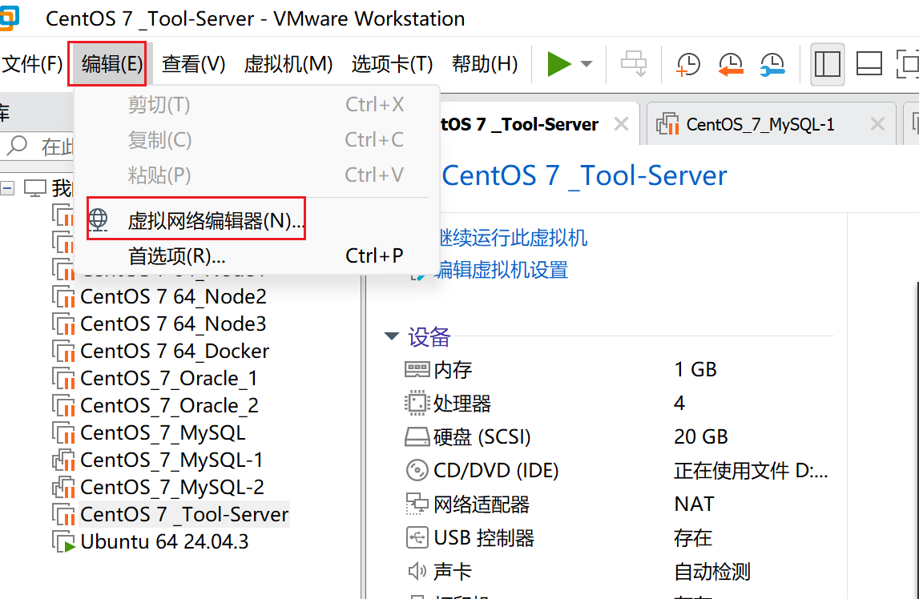Switch to the CentOS 7 _Tool-Server tab
This screenshot has width=919, height=599.
pos(518,124)
